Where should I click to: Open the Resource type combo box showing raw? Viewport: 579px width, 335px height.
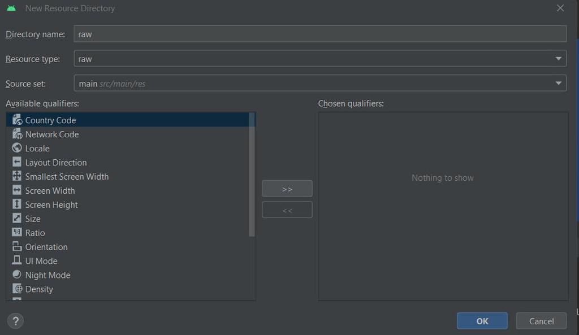320,59
